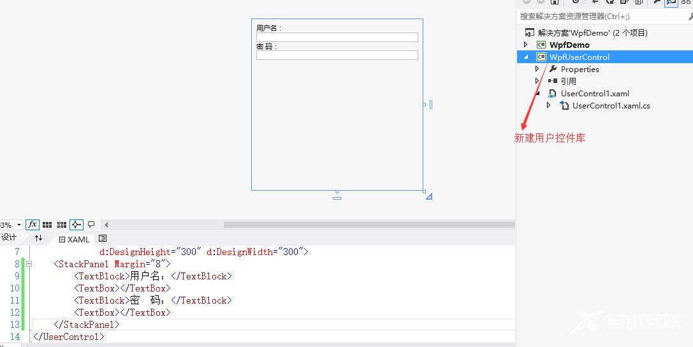Click the d:DesignHeight="300" attribute in code

click(x=150, y=252)
